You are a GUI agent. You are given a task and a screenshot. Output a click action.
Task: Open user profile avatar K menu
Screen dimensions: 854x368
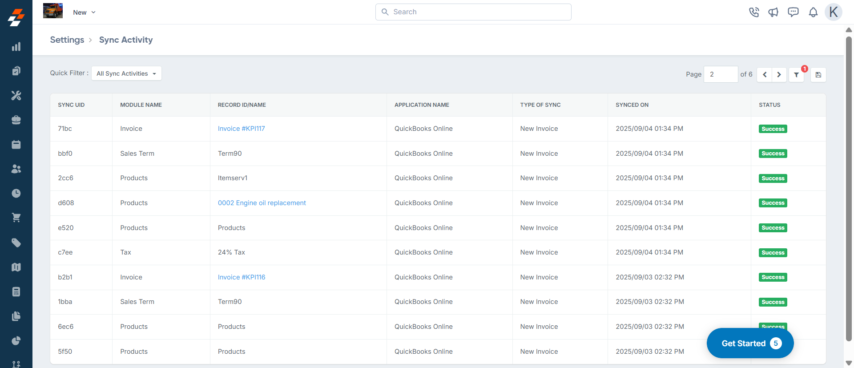[x=833, y=12]
